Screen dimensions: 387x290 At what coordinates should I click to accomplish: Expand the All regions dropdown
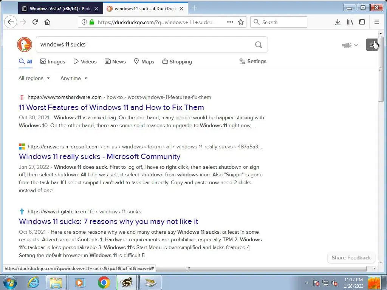click(34, 79)
